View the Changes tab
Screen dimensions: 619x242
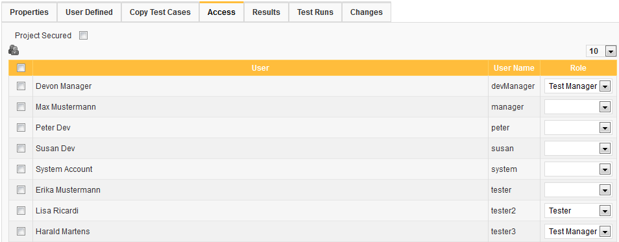pyautogui.click(x=367, y=12)
